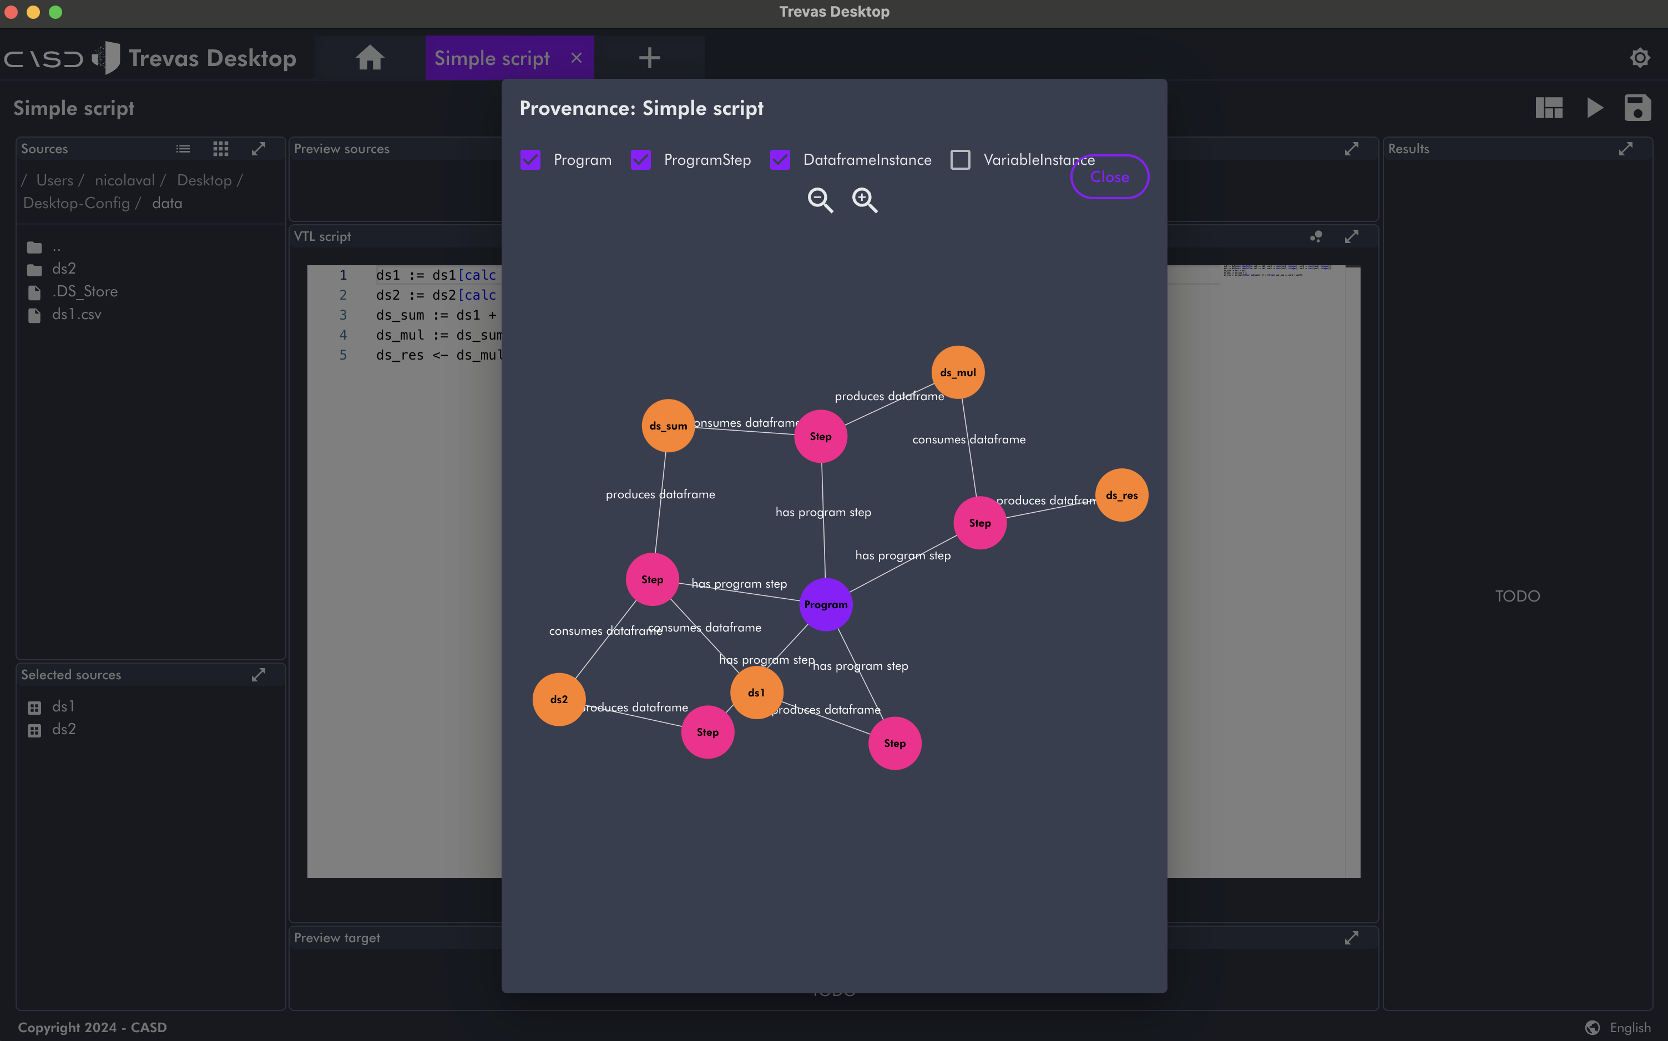
Task: Click the CASD logo
Action: (x=43, y=58)
